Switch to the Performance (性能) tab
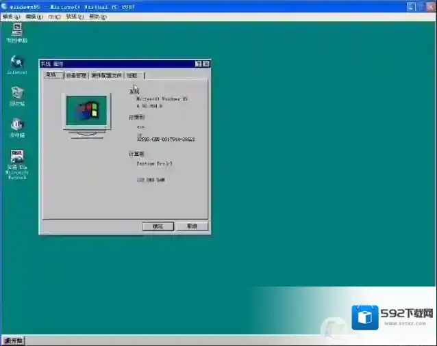Screen dimensions: 437x346 coord(133,75)
